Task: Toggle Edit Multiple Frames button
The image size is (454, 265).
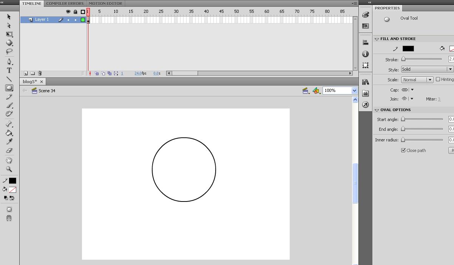Action: [110, 73]
